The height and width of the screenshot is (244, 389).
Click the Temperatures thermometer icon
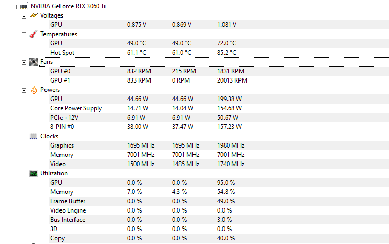click(34, 34)
